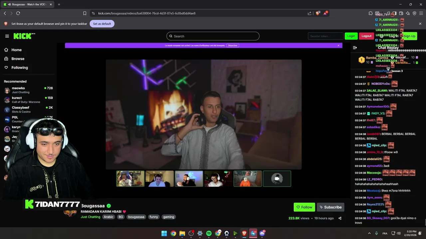426x239 pixels.
Task: Click FADY_V2 username in chat
Action: click(x=378, y=114)
